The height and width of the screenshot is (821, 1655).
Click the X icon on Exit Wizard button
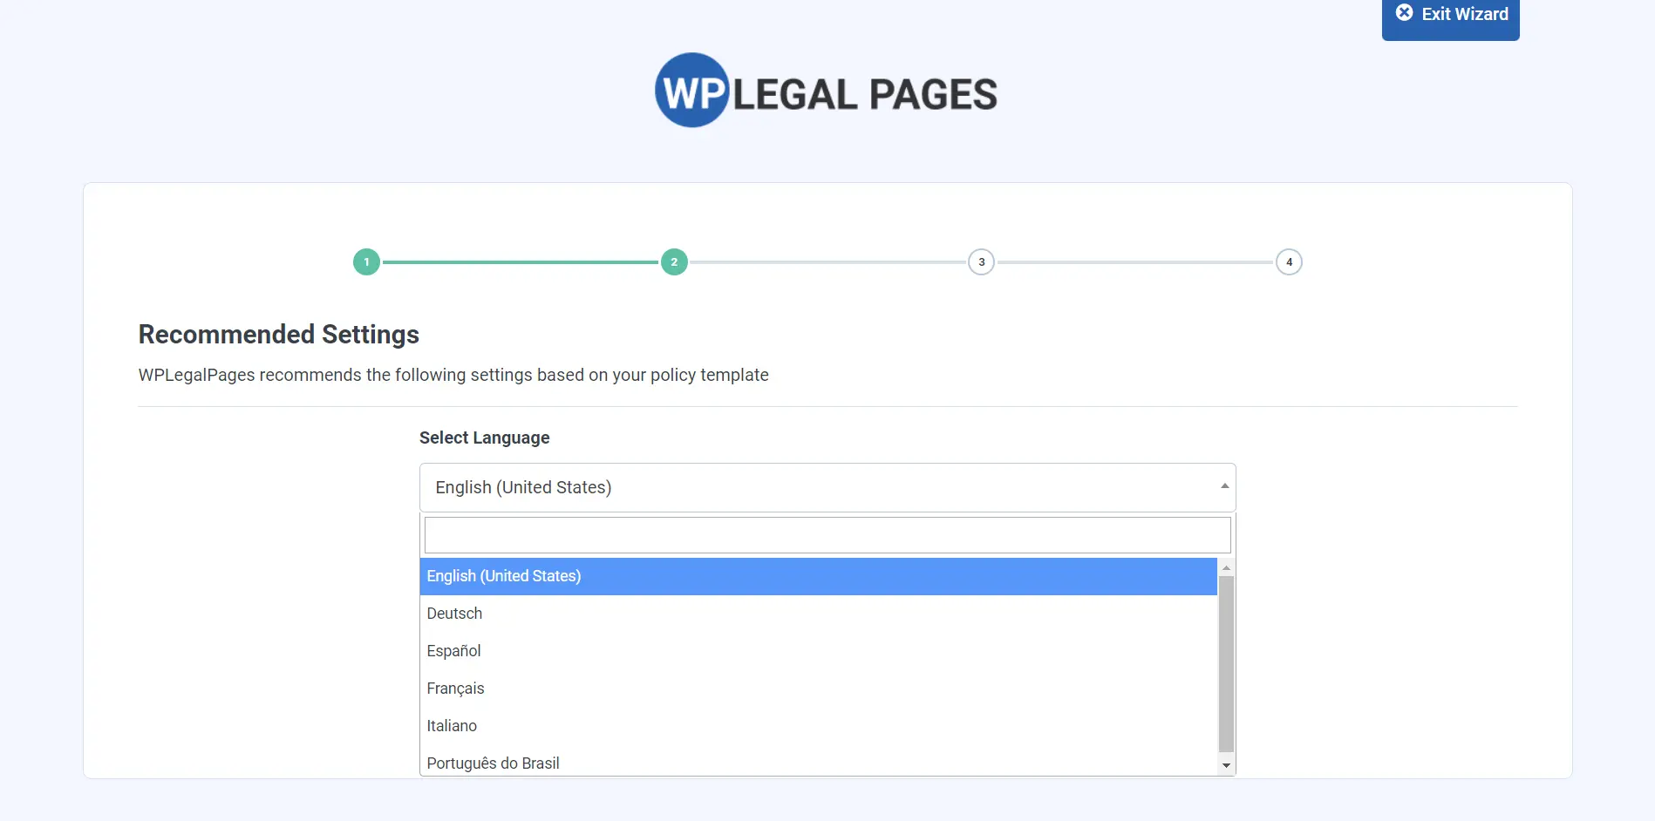(x=1404, y=13)
